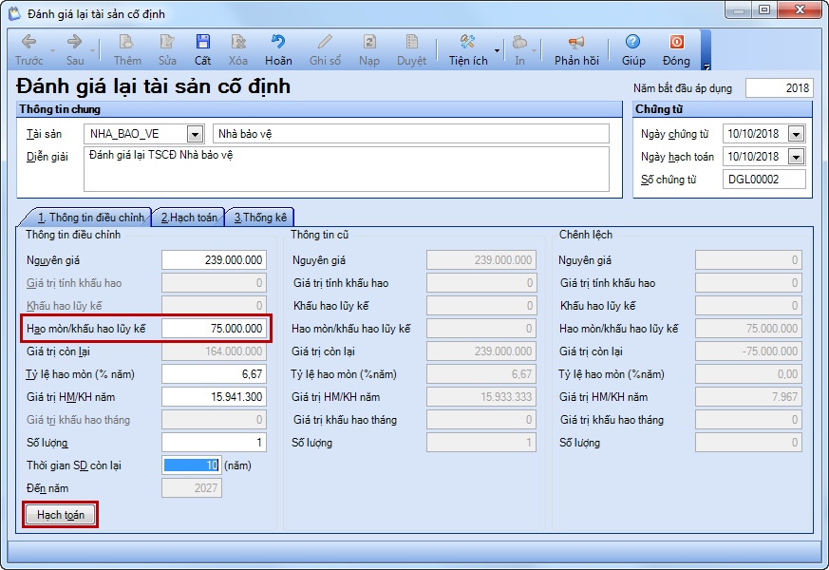Click the In print toolbar icon
The height and width of the screenshot is (570, 829).
[x=519, y=42]
